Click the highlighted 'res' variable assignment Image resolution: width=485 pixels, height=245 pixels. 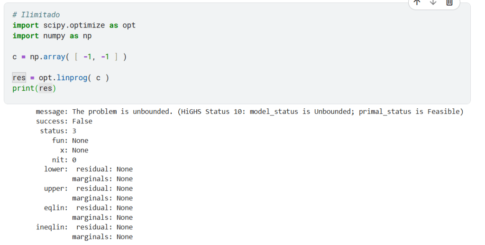click(19, 77)
